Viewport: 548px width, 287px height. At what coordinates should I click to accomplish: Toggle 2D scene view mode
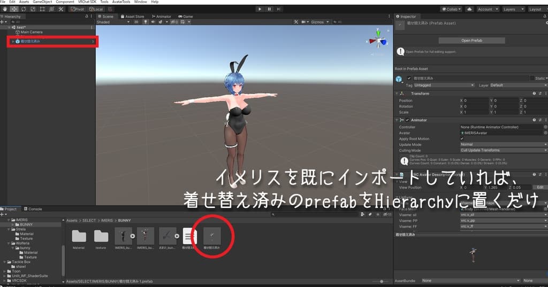[136, 22]
